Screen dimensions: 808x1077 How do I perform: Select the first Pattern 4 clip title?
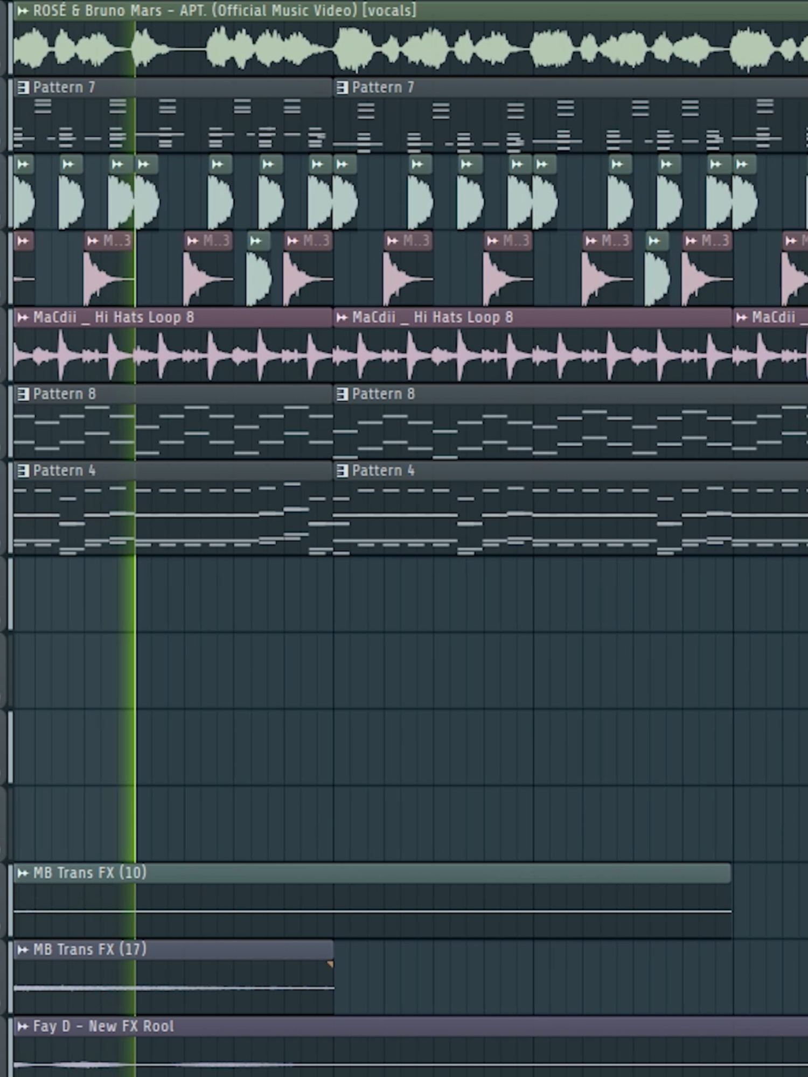click(x=64, y=471)
